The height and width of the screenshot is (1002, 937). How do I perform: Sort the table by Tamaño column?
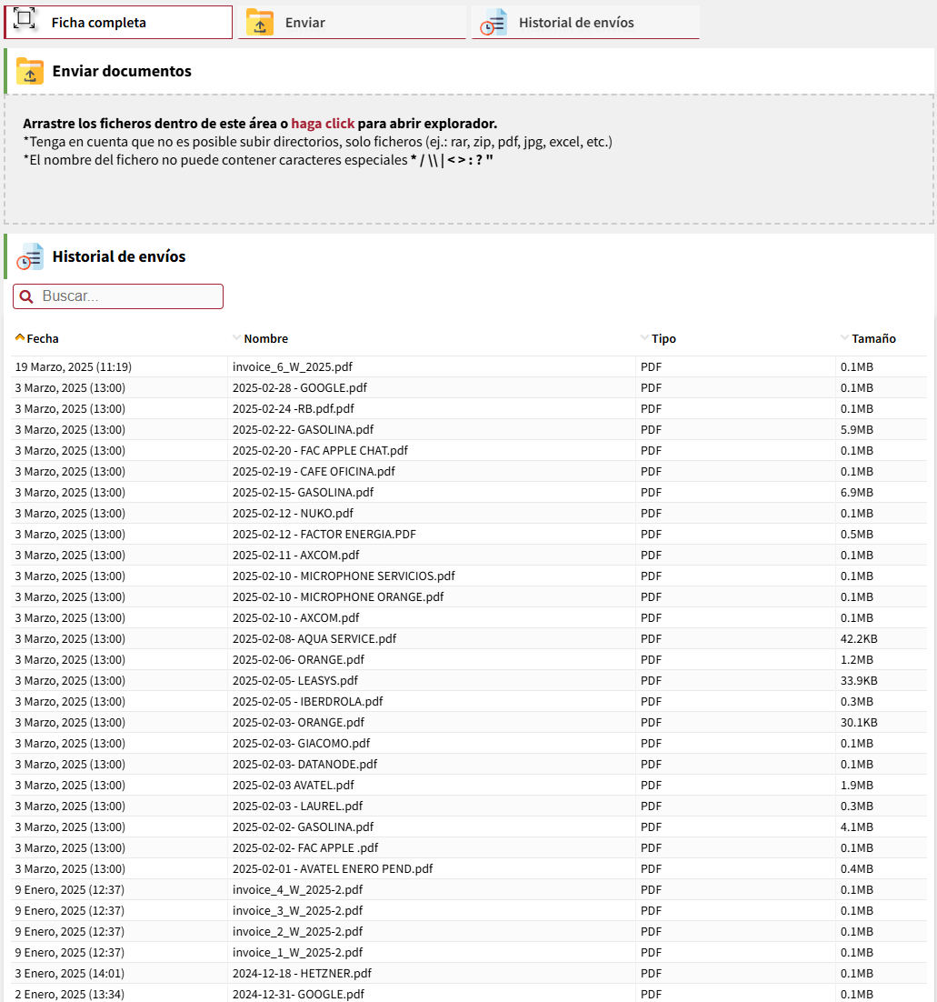[x=872, y=339]
